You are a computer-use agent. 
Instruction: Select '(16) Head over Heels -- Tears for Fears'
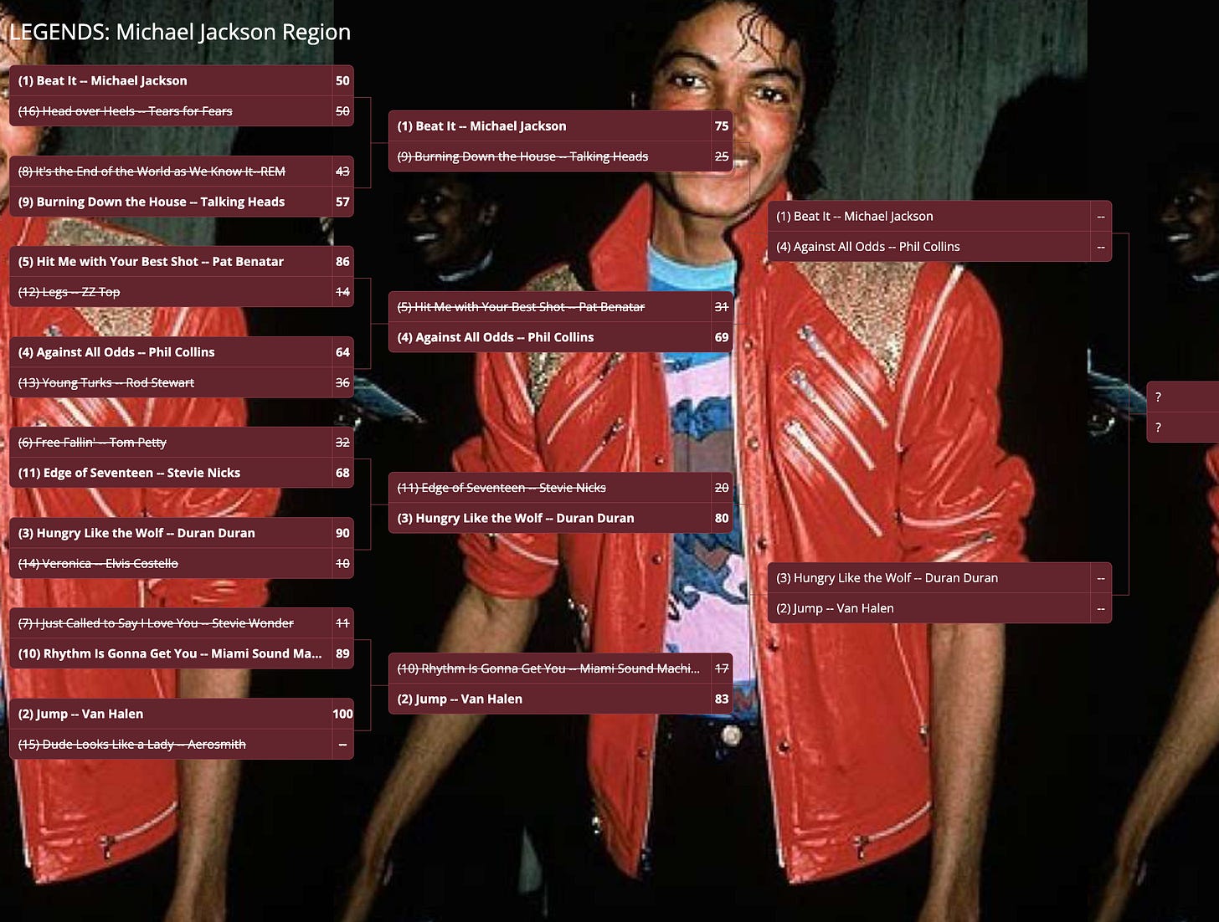[182, 111]
